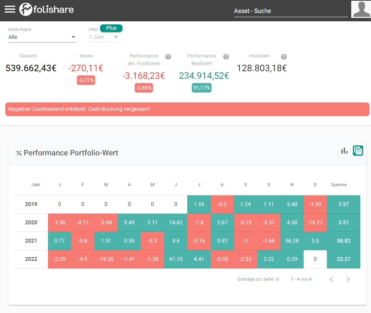The width and height of the screenshot is (371, 313).
Task: Click the cell 5.48 in 2019
Action: click(x=292, y=204)
